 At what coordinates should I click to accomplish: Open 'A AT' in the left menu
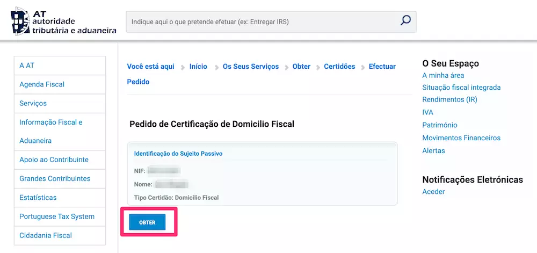(x=60, y=66)
